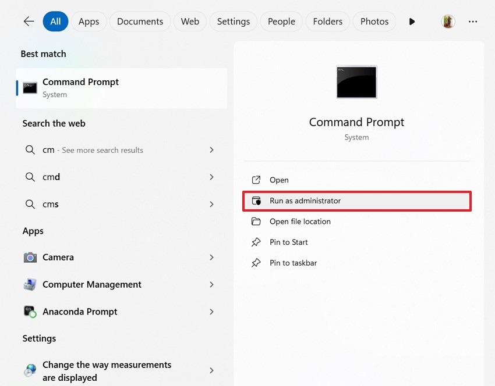Image resolution: width=495 pixels, height=386 pixels.
Task: Click magnifier icon next to 'cms'
Action: click(30, 204)
